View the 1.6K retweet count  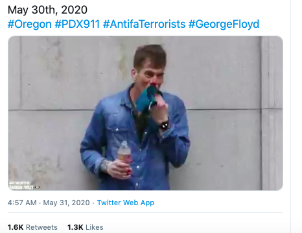coord(16,227)
